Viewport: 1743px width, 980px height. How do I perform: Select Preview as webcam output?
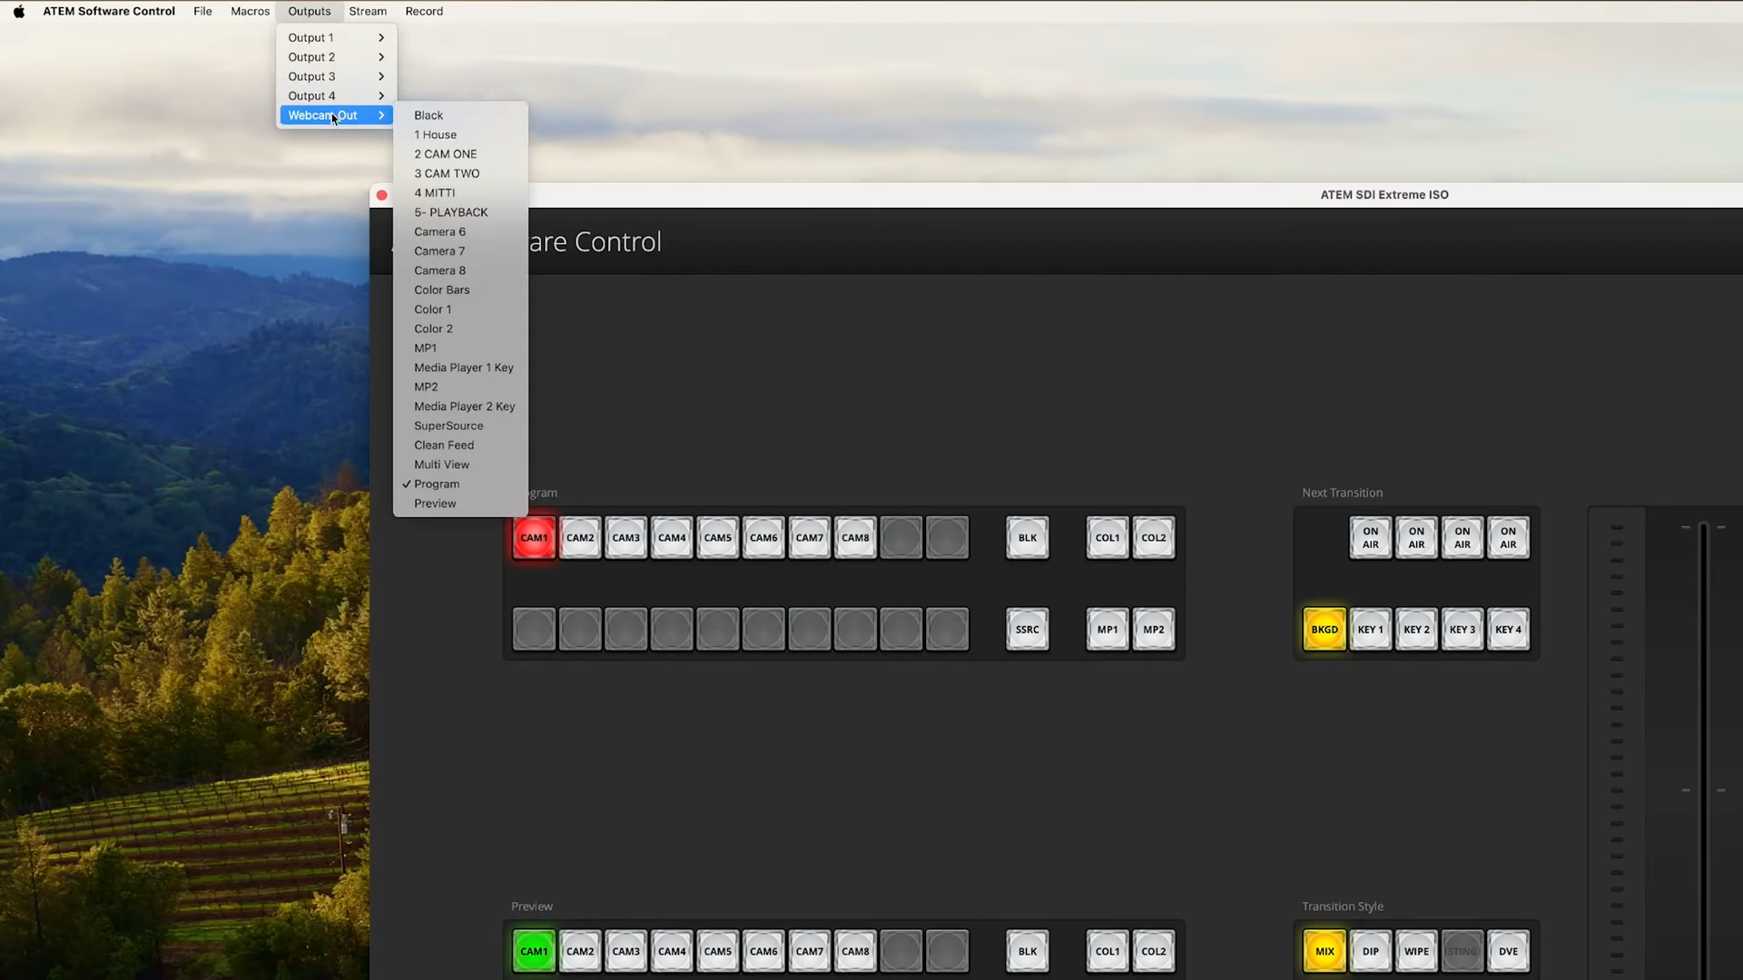460,504
